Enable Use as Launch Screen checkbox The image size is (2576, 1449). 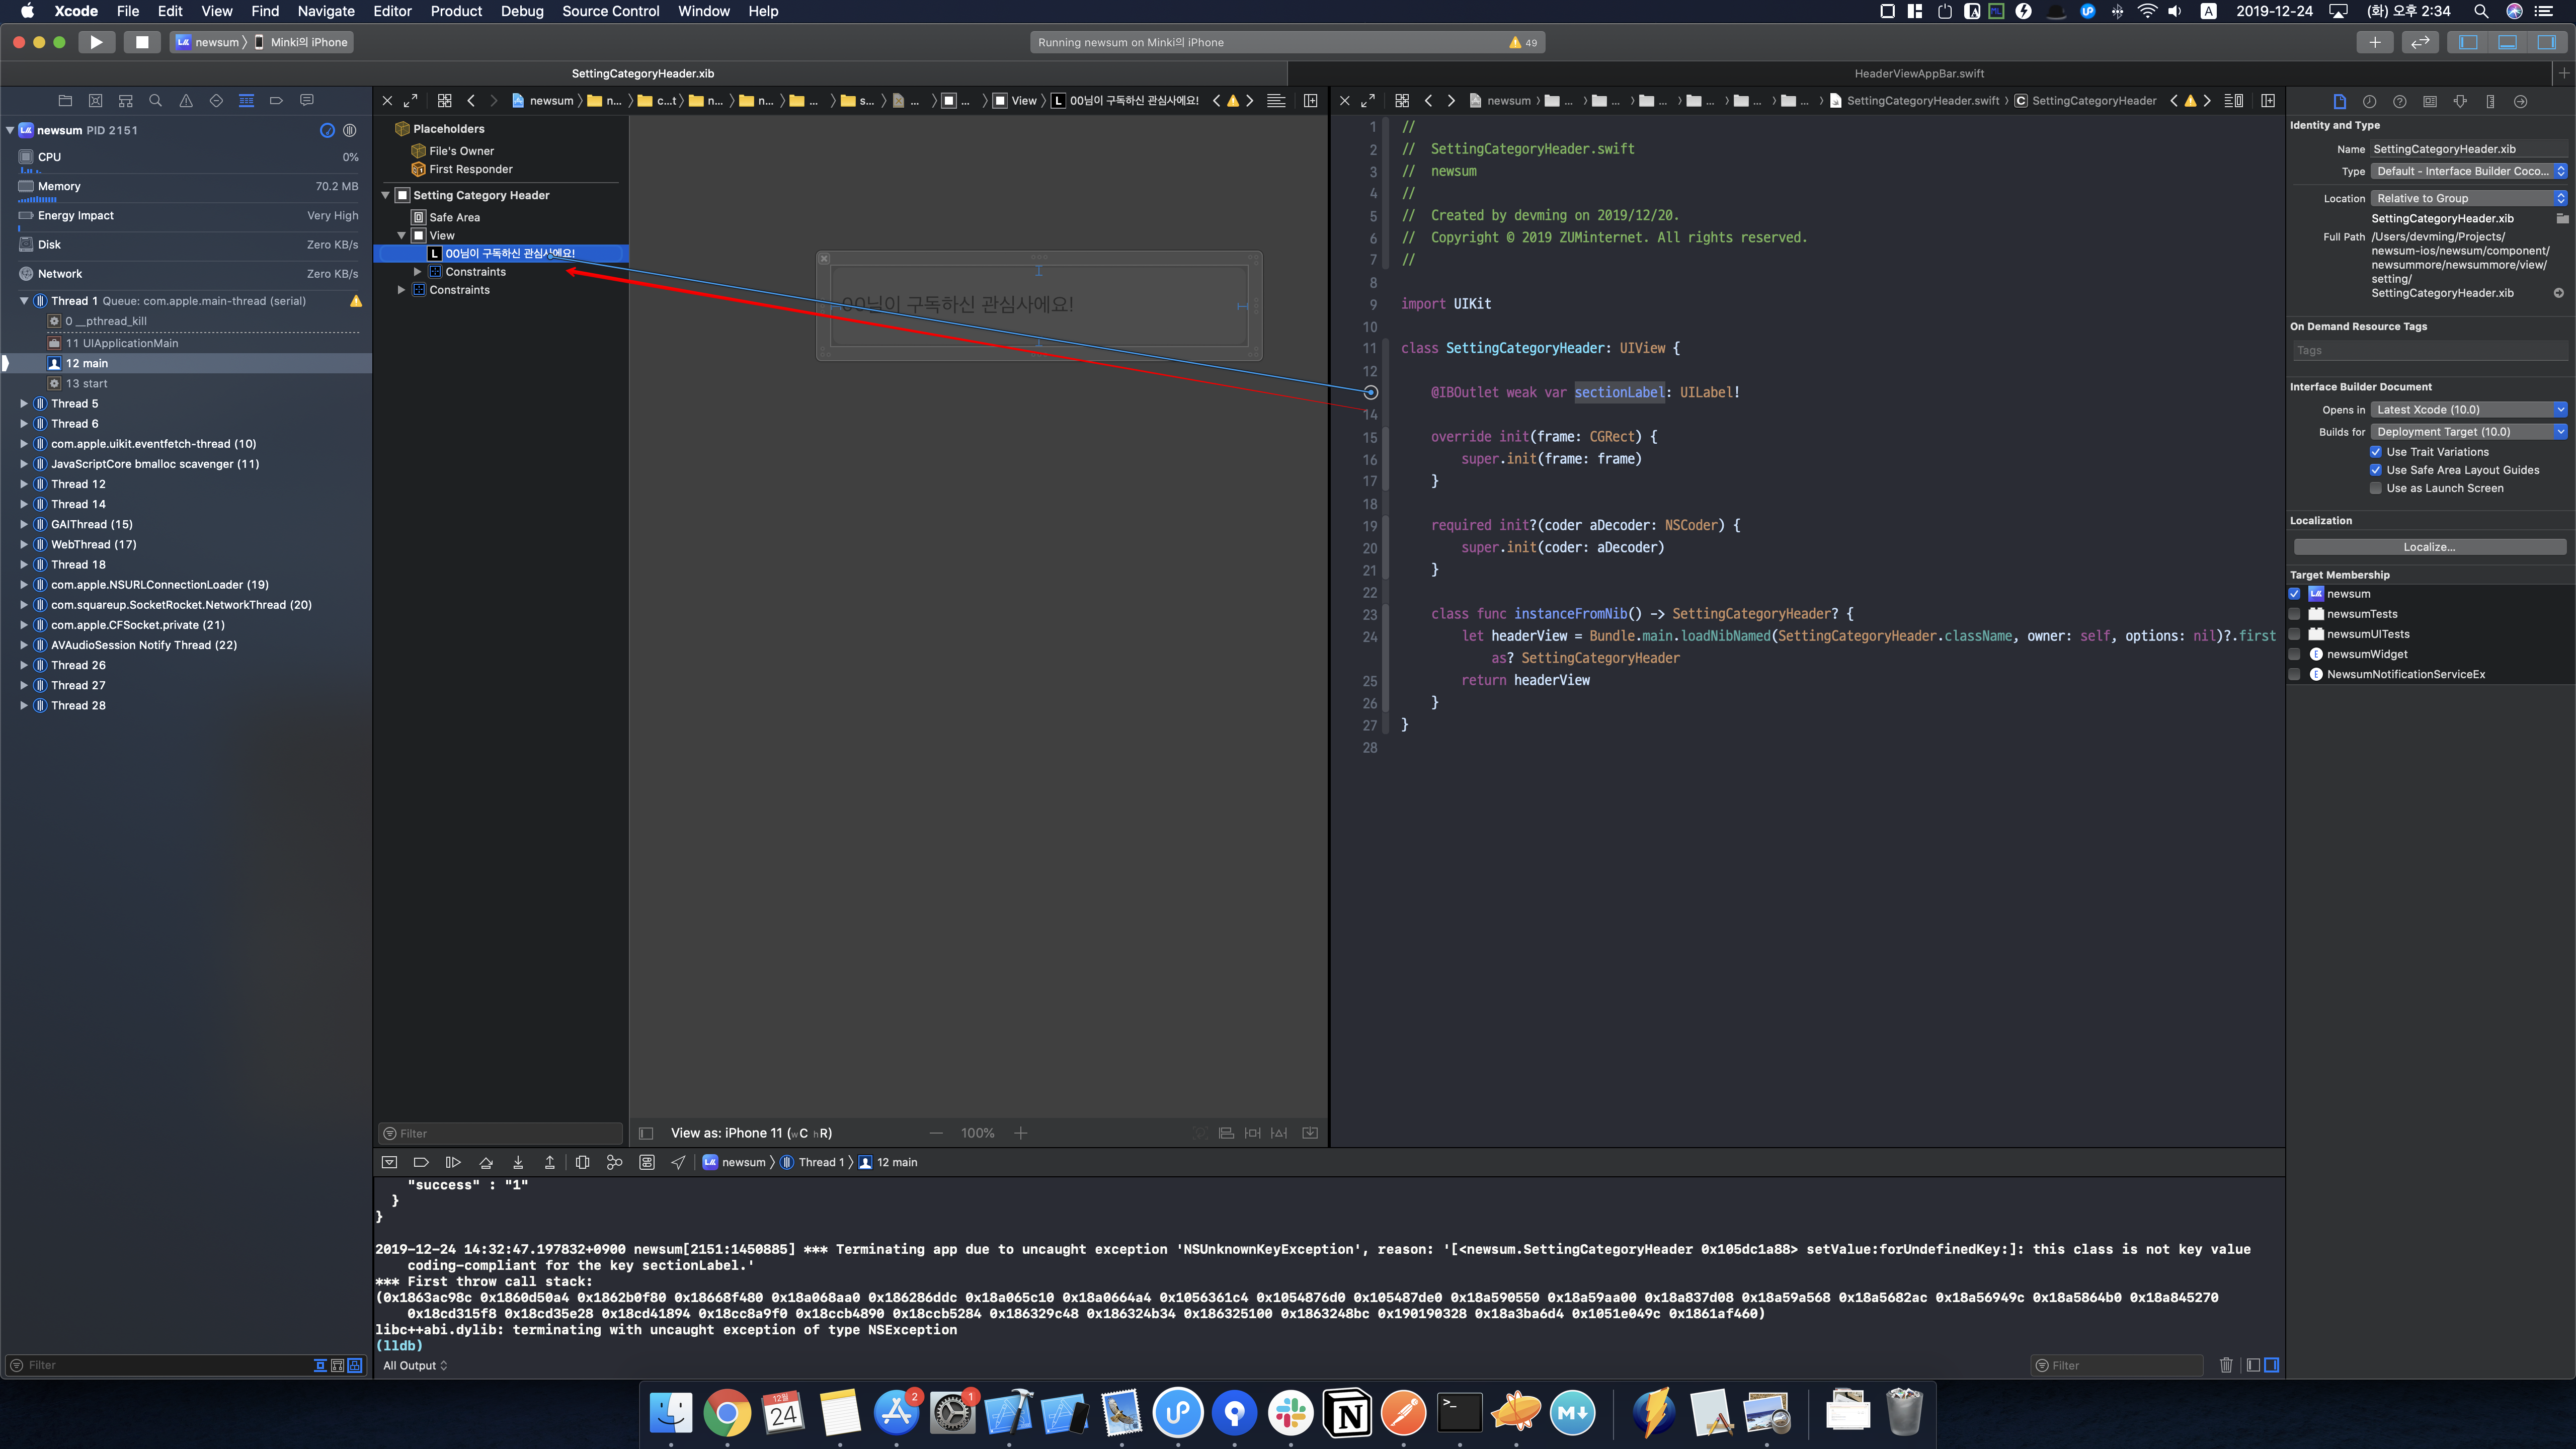coord(2376,488)
